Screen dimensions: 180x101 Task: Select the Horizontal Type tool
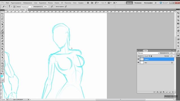(2, 55)
